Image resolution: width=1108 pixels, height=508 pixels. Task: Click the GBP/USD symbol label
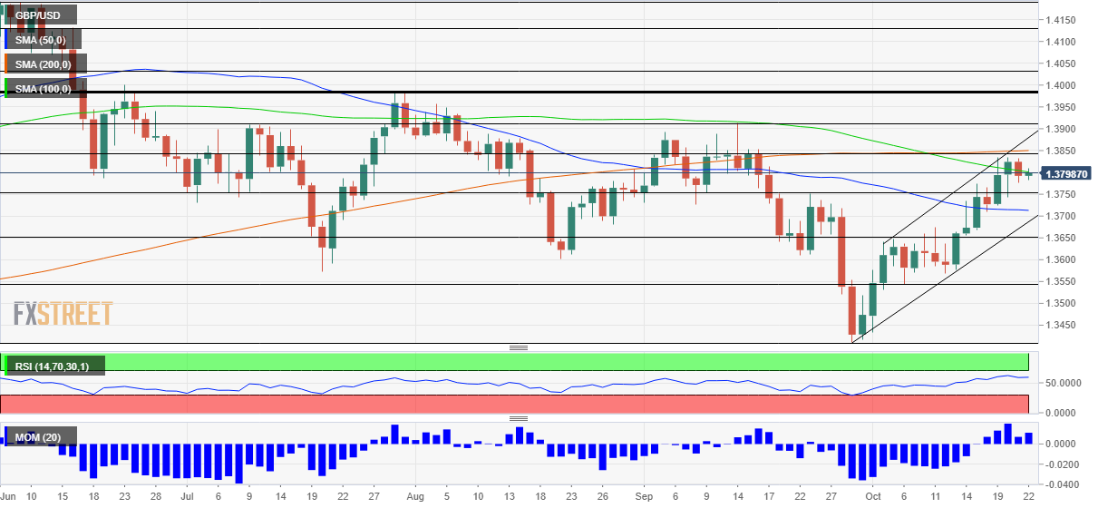39,15
